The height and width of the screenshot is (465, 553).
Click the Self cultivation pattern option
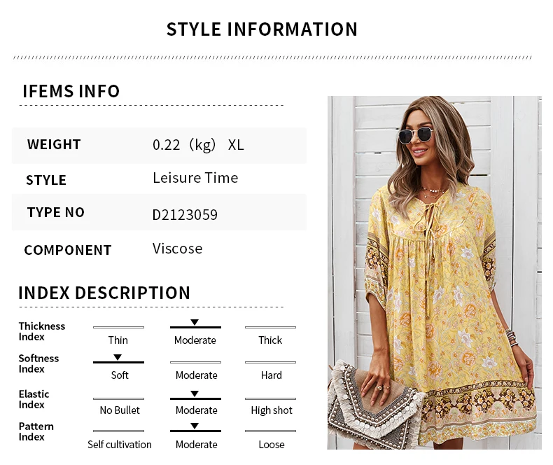[x=120, y=445]
